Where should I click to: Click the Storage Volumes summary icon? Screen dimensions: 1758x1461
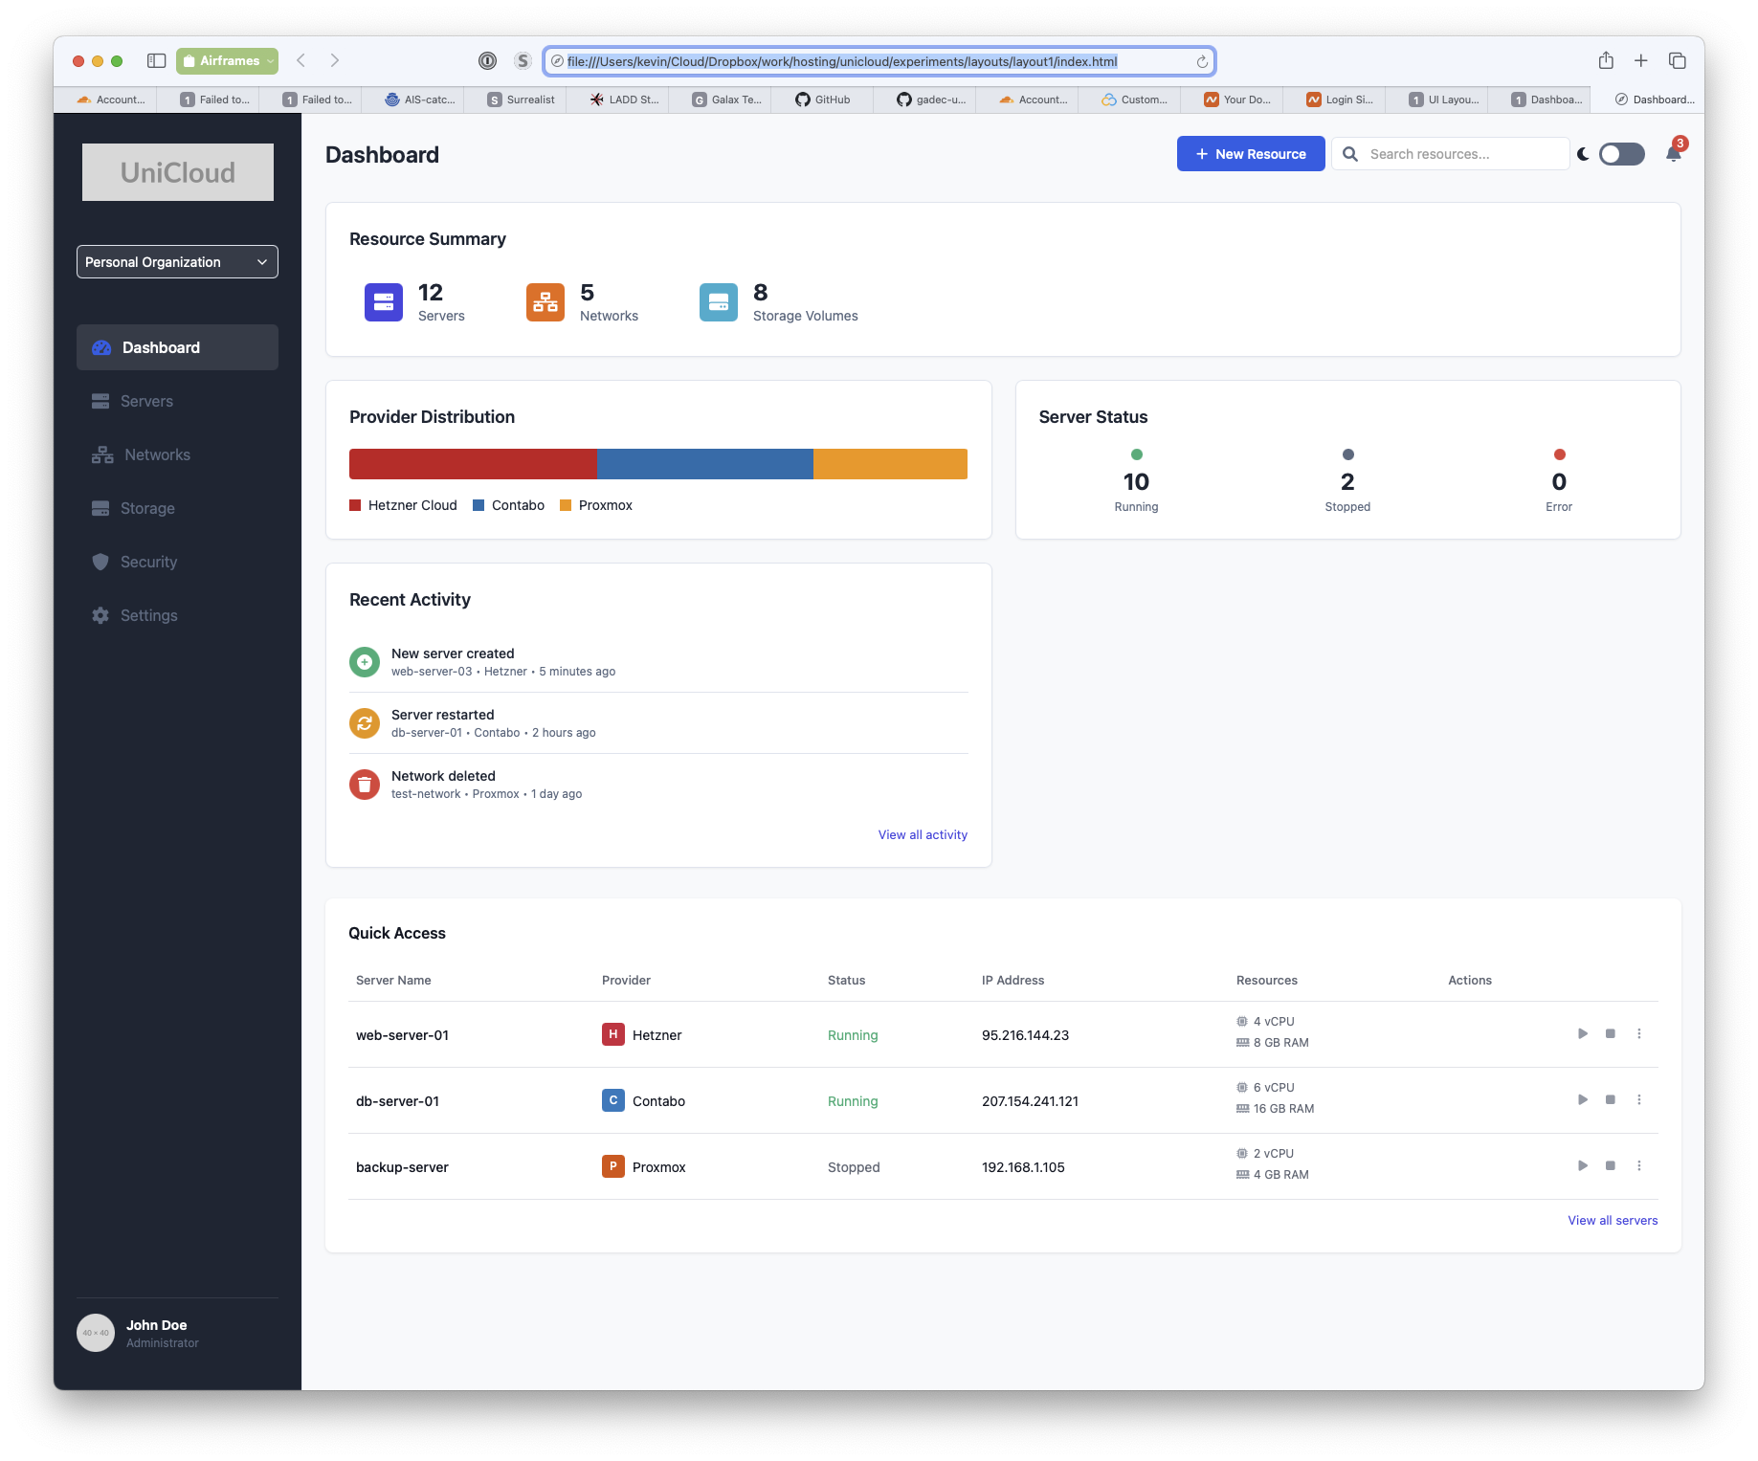(718, 302)
